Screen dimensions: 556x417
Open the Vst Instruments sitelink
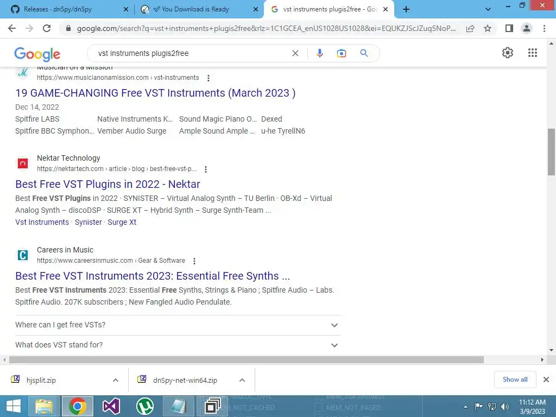42,222
